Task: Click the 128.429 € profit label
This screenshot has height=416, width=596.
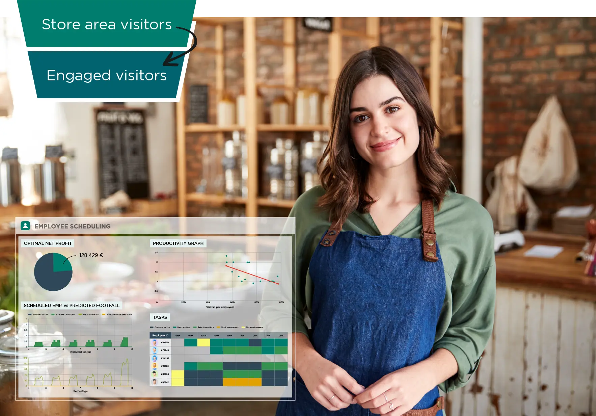Action: tap(91, 256)
